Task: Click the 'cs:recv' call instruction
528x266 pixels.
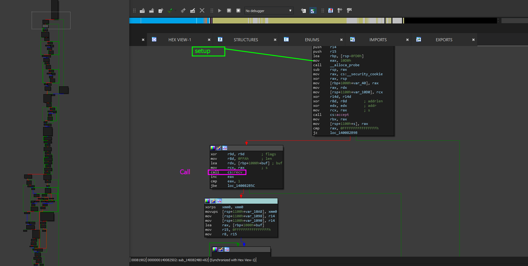Action: (235, 172)
